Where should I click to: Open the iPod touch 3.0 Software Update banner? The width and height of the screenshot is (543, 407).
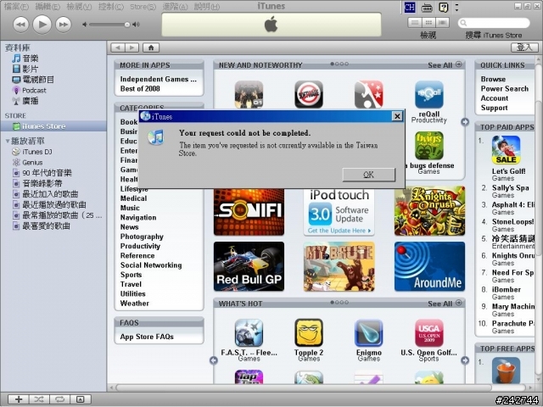pos(339,212)
